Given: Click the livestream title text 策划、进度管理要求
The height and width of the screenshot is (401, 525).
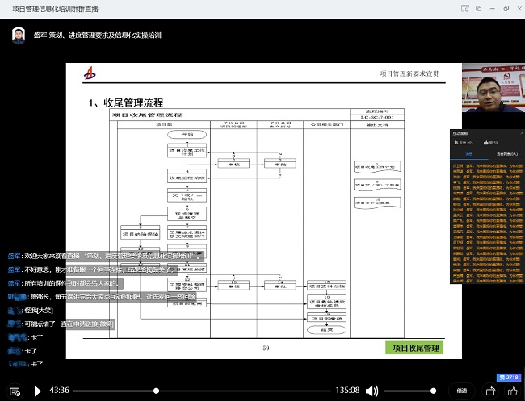Looking at the screenshot, I should [x=105, y=36].
